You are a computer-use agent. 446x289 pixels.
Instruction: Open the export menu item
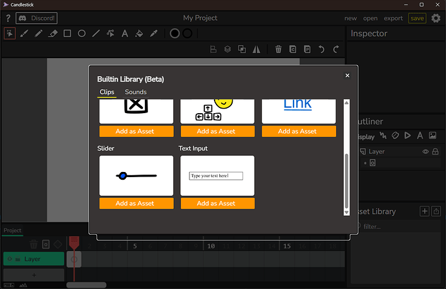[x=393, y=18]
